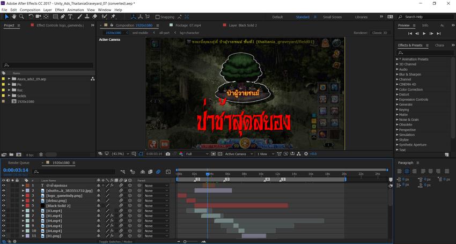Screen dimensions: 456x244
Task: Select the Brush tool
Action: [x=80, y=17]
